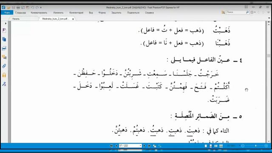Click the magnifier search button

247,12
